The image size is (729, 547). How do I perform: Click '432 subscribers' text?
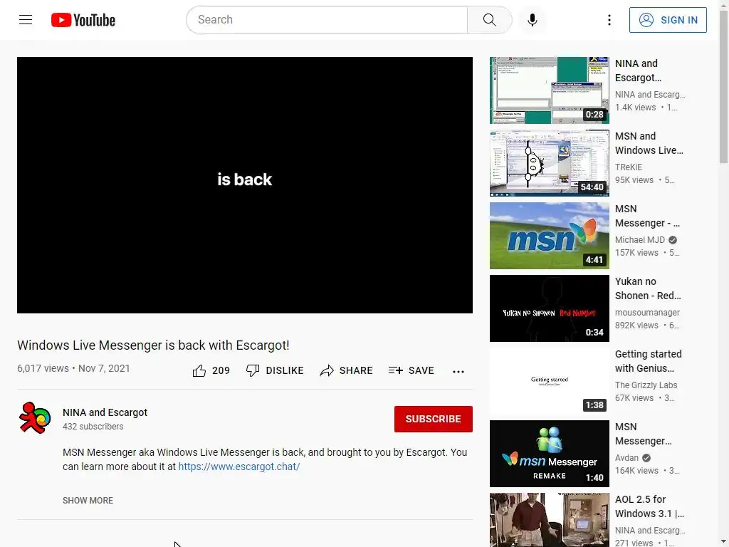93,427
